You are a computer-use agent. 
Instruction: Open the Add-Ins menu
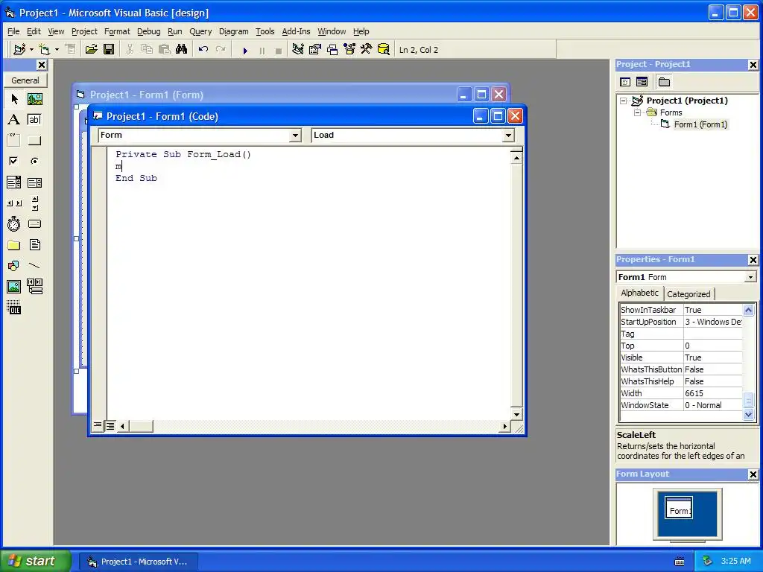pyautogui.click(x=296, y=31)
